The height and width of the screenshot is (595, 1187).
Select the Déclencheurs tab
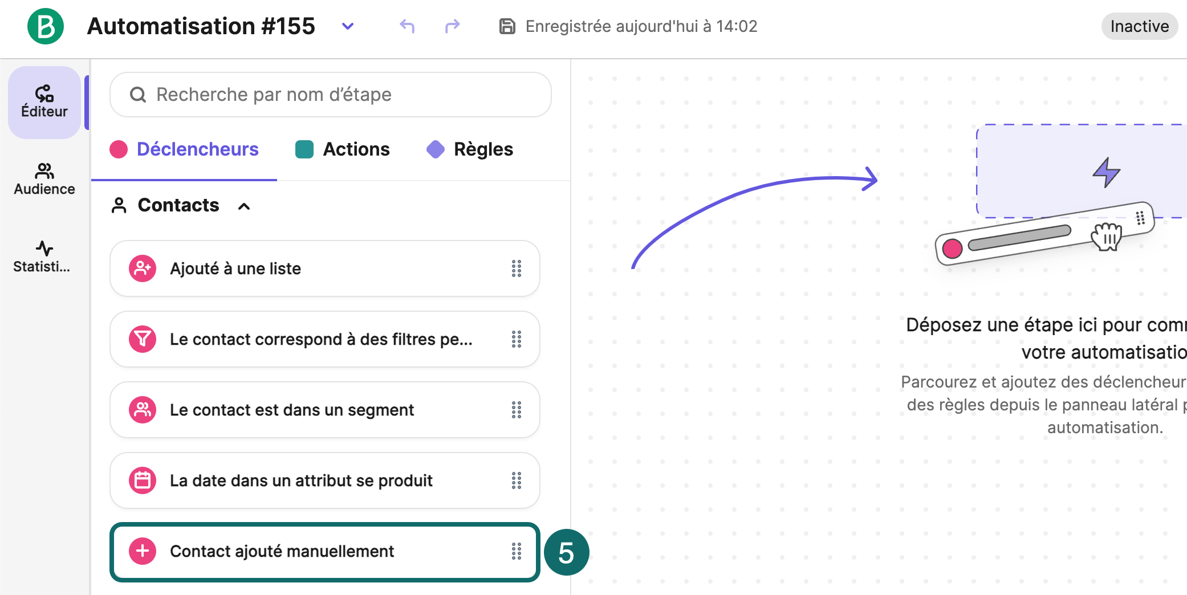click(x=184, y=149)
